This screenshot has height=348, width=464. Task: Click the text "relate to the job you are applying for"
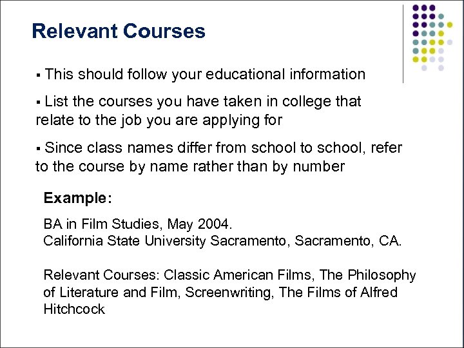click(x=159, y=119)
